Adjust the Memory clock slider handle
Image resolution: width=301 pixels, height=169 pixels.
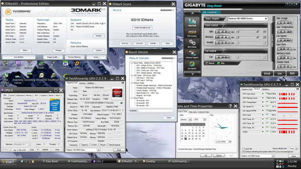tap(257, 37)
